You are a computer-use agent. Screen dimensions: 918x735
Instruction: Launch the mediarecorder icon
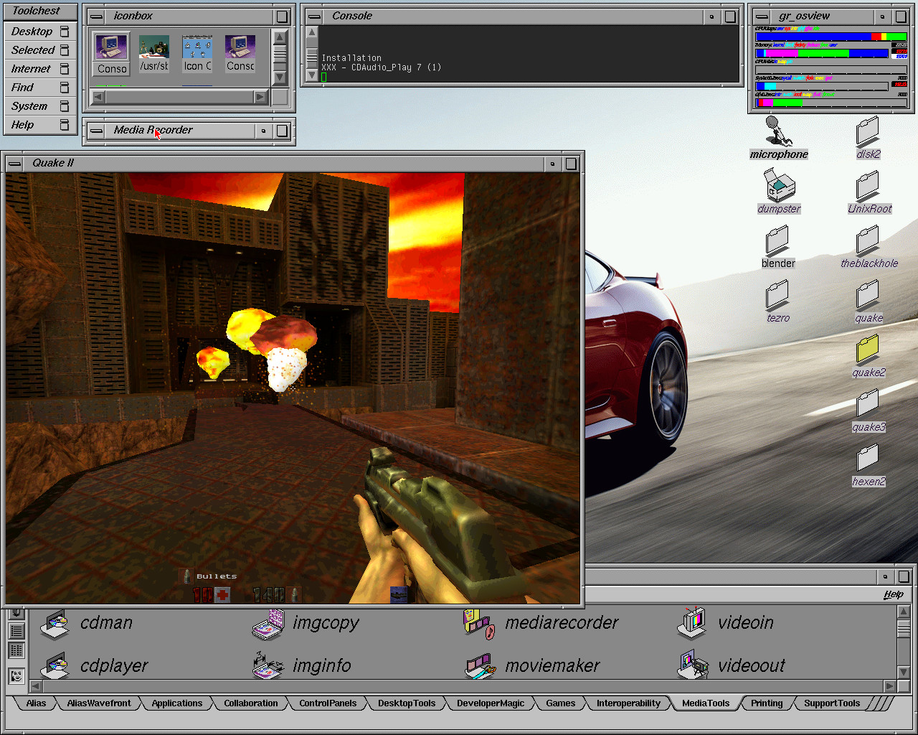pyautogui.click(x=479, y=624)
